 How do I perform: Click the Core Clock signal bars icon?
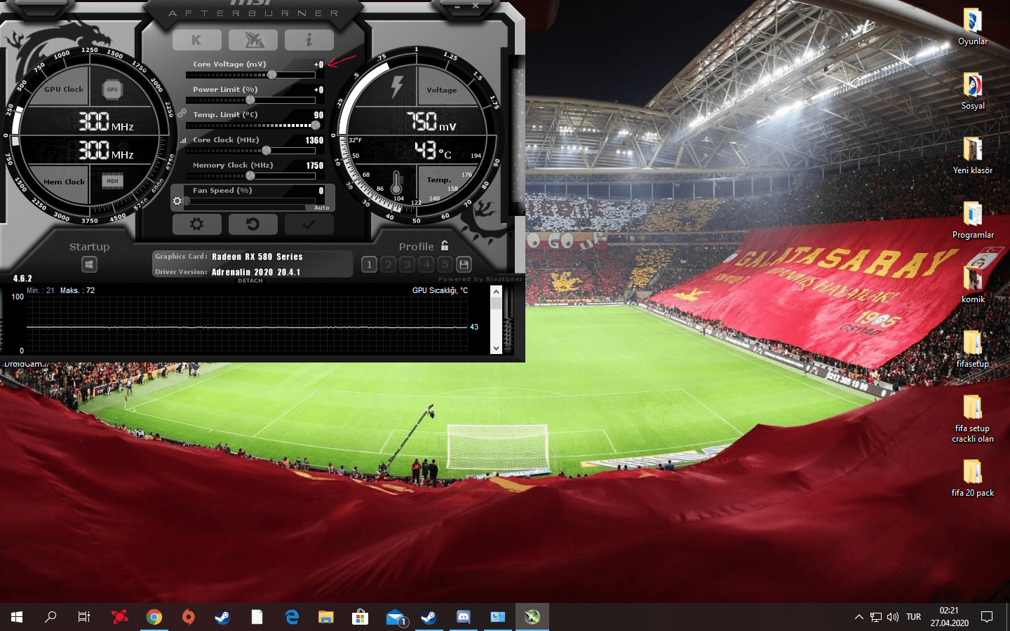point(183,140)
